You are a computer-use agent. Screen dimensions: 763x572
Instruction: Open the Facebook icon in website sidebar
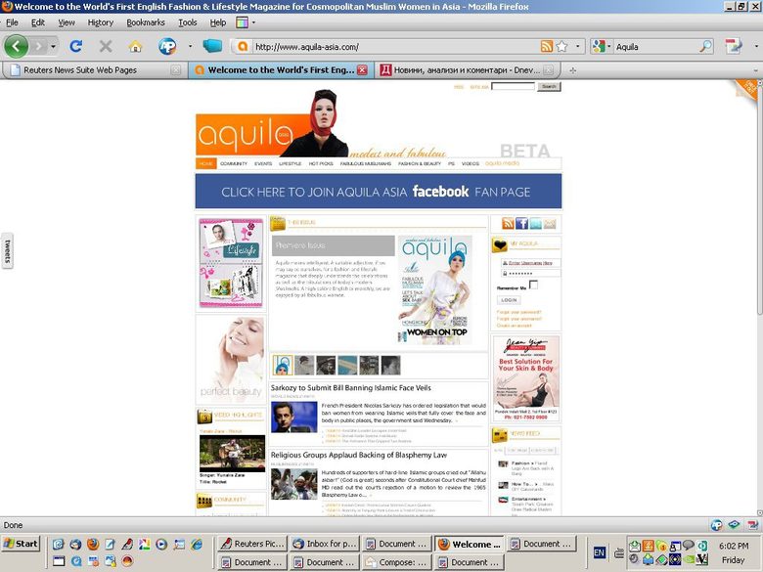click(x=521, y=223)
